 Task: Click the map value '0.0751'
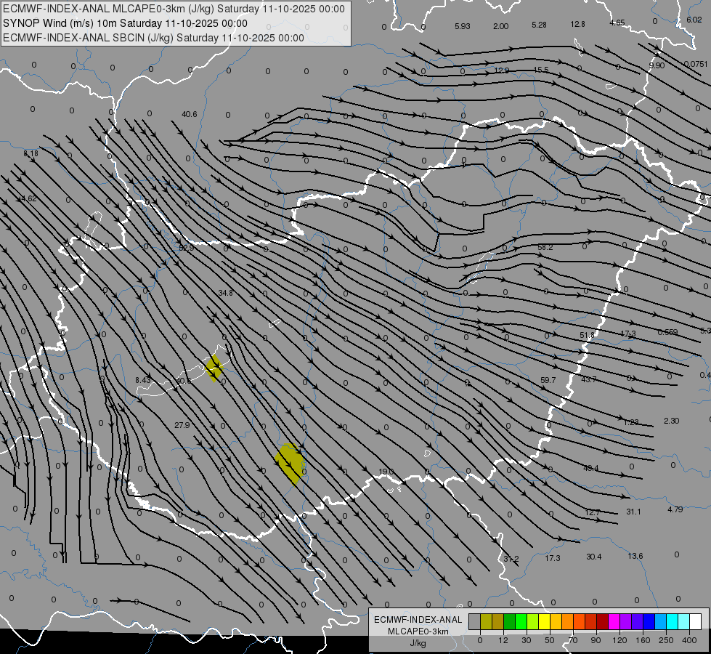pos(696,64)
